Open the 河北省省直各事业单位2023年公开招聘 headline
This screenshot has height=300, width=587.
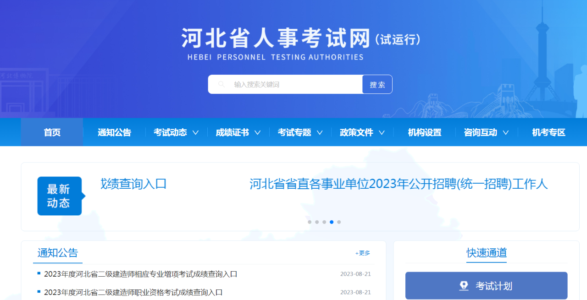[x=399, y=184]
